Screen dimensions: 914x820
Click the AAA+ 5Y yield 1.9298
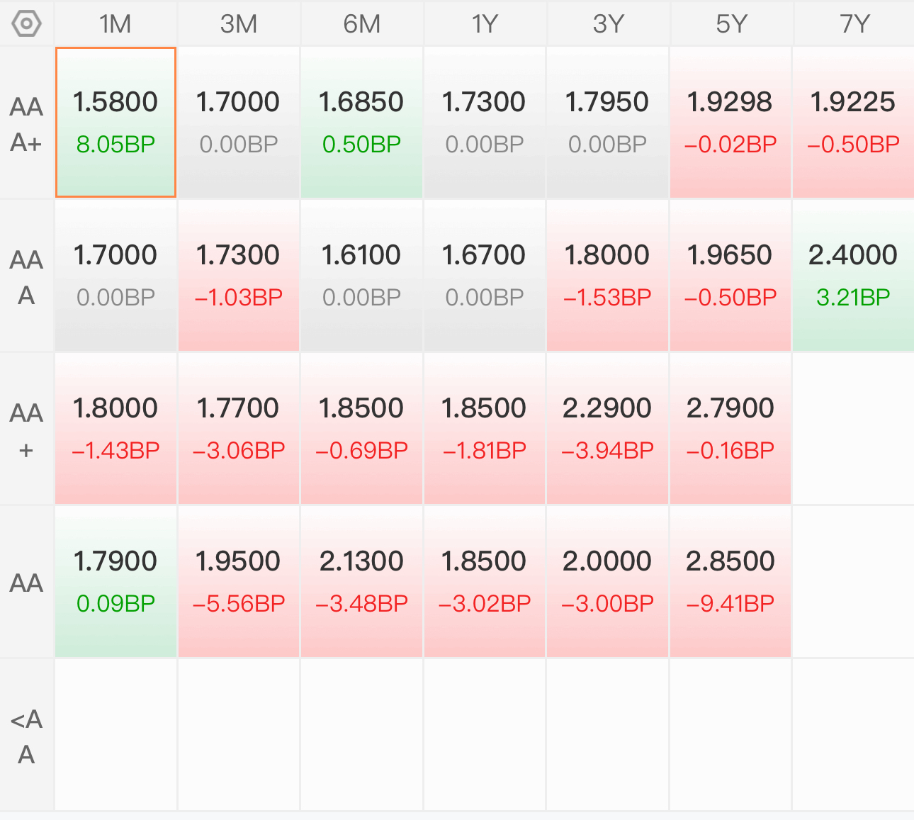pos(730,102)
